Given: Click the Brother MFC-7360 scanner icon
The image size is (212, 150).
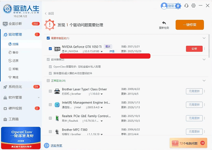Looking at the screenshot, I should 57,132.
